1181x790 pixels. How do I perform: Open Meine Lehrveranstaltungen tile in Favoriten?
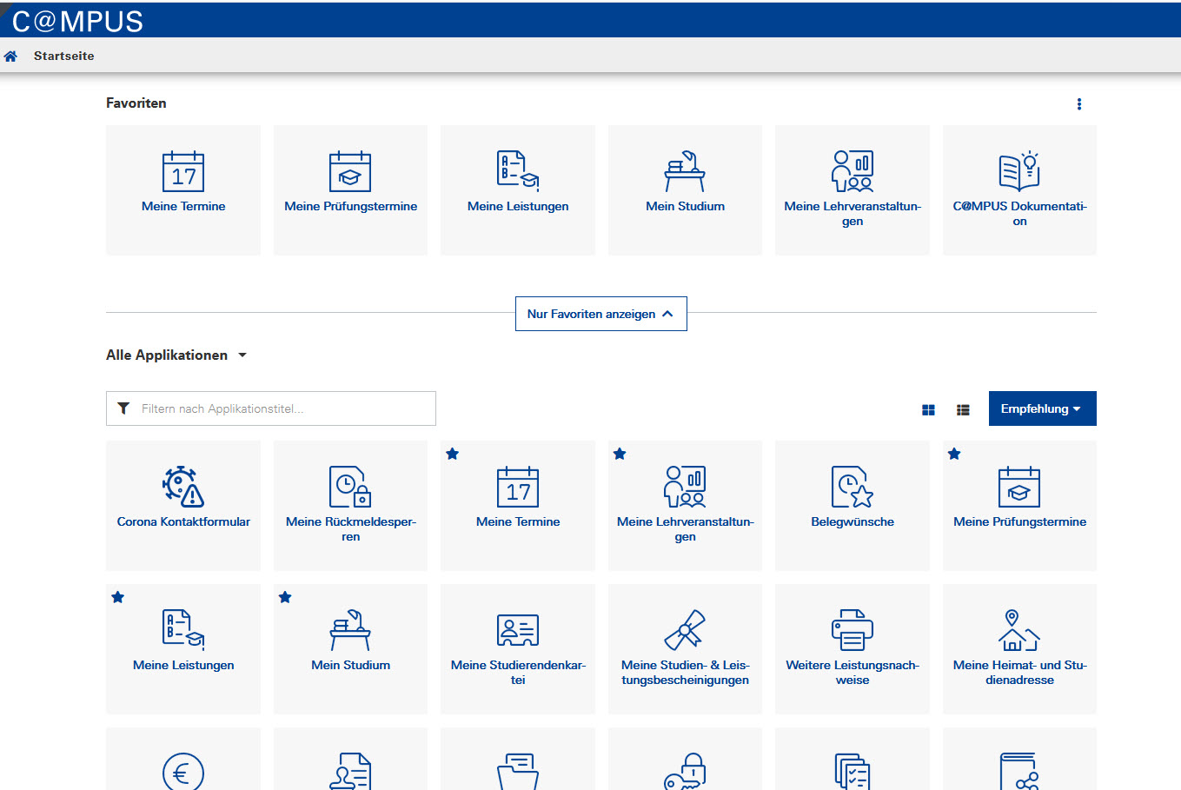click(x=853, y=190)
